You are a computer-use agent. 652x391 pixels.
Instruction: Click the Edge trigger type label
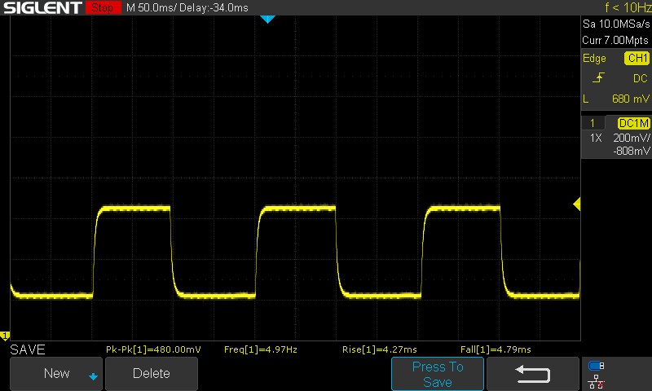pyautogui.click(x=594, y=59)
